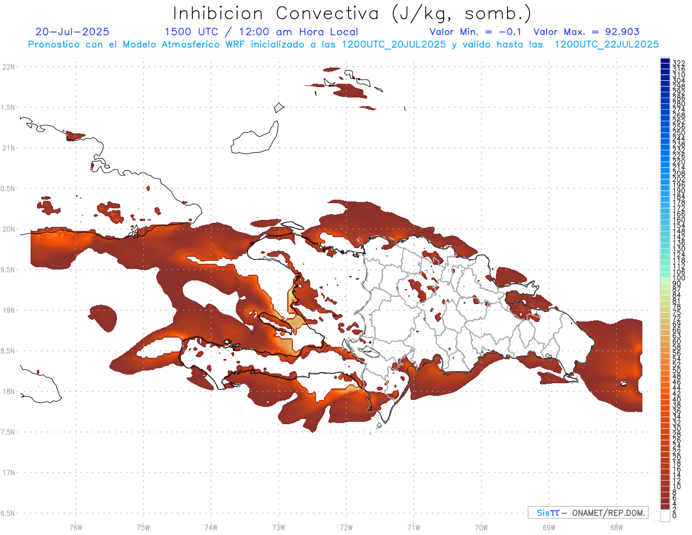Click the '250' legend value
Image resolution: width=692 pixels, height=535 pixels.
coord(679,133)
